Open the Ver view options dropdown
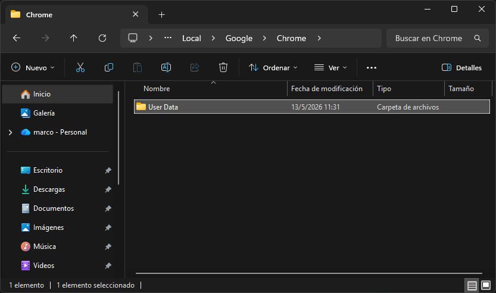The height and width of the screenshot is (293, 496). [x=330, y=68]
